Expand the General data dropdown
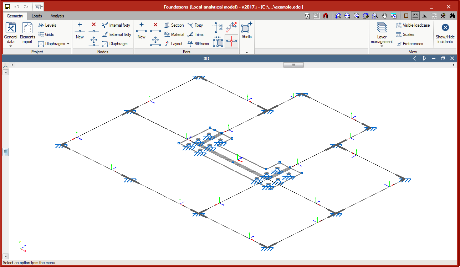 11,46
